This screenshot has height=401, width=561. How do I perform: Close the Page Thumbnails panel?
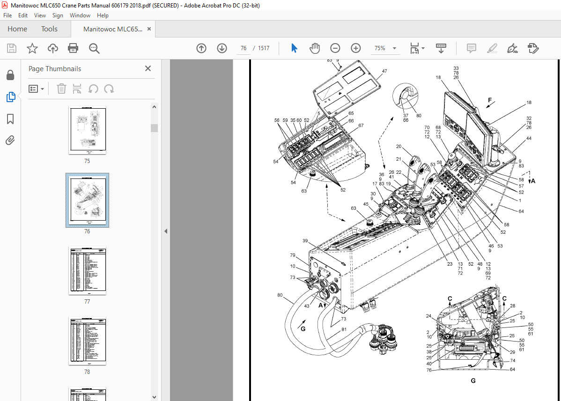(148, 68)
